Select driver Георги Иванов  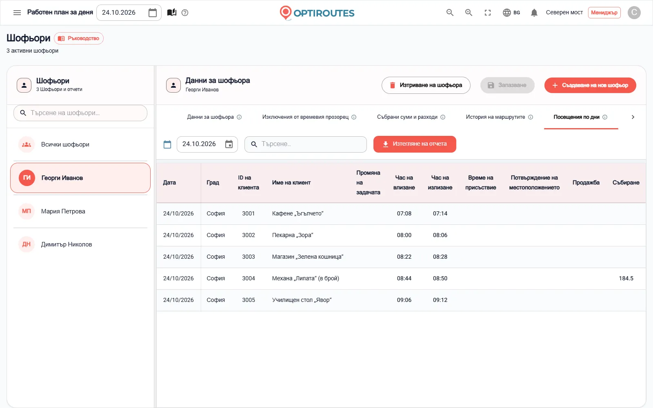pyautogui.click(x=80, y=178)
